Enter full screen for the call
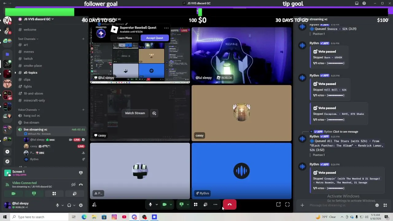Viewport: 393px width, 221px height. coord(287,204)
